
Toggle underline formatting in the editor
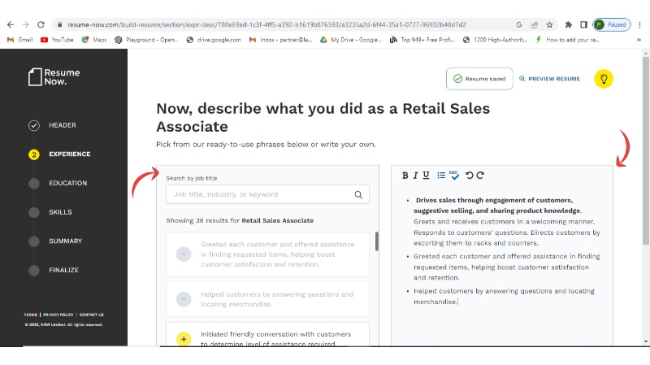pyautogui.click(x=427, y=176)
